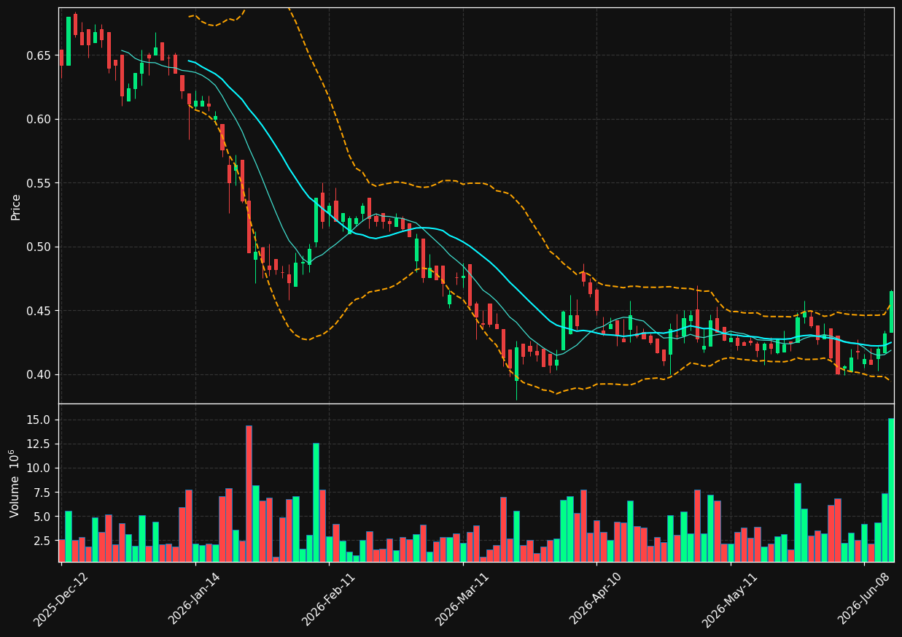
Task: Click the 15.0 volume axis value
Action: 39,420
